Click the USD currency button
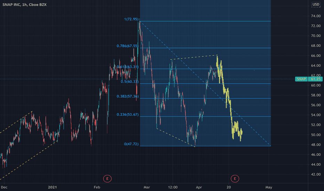324x191 pixels. click(316, 4)
